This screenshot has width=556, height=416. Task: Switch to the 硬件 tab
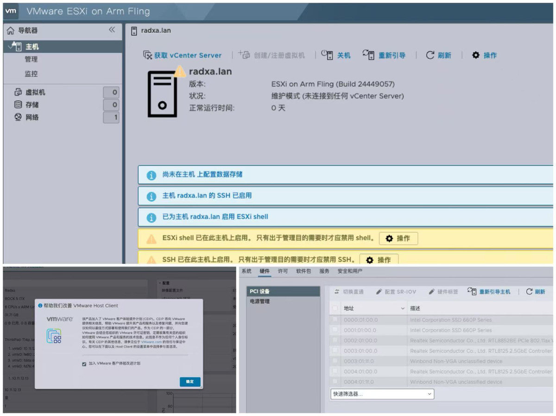pyautogui.click(x=265, y=272)
